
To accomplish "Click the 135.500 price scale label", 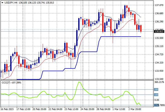I will (x=159, y=38).
